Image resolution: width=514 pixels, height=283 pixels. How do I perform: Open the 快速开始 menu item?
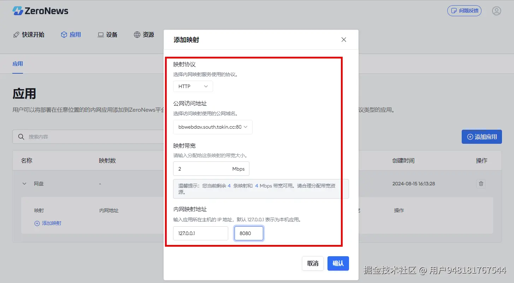(29, 35)
